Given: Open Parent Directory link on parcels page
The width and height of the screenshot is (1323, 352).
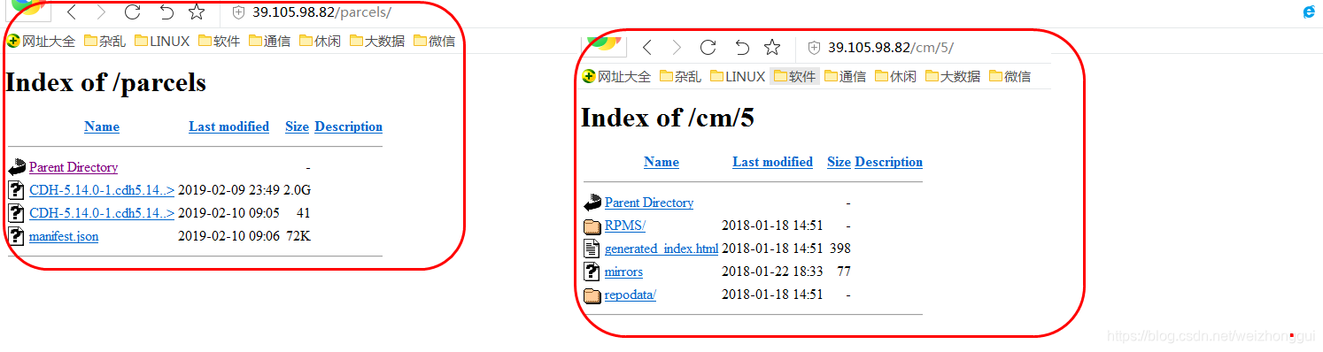Looking at the screenshot, I should tap(73, 167).
